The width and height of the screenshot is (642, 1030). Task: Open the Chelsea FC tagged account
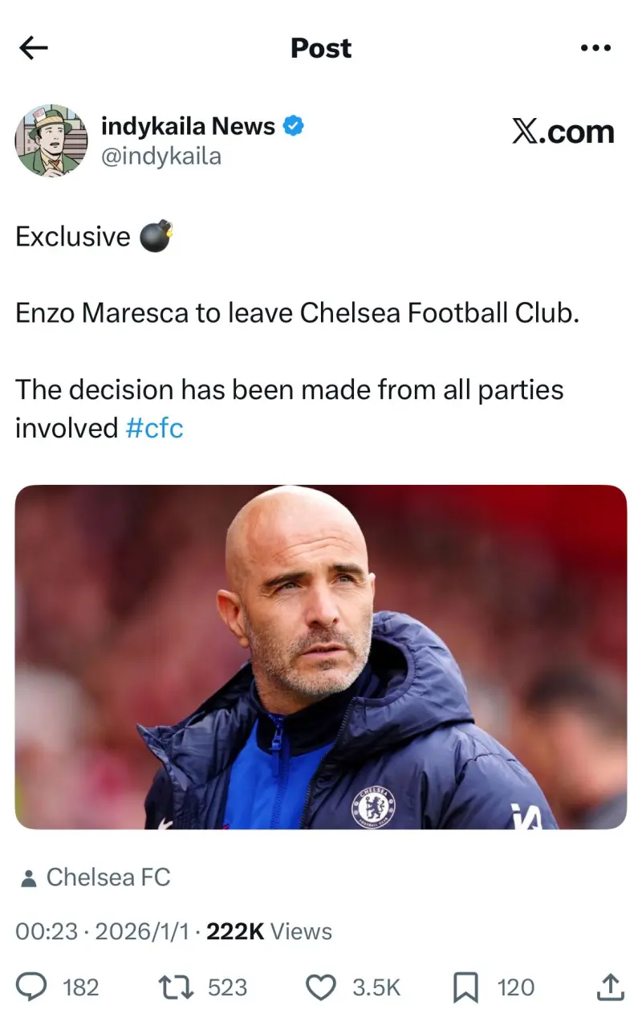pyautogui.click(x=108, y=877)
